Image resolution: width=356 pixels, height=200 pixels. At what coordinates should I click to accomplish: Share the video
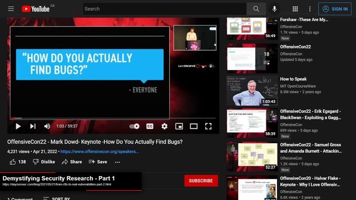[72, 162]
